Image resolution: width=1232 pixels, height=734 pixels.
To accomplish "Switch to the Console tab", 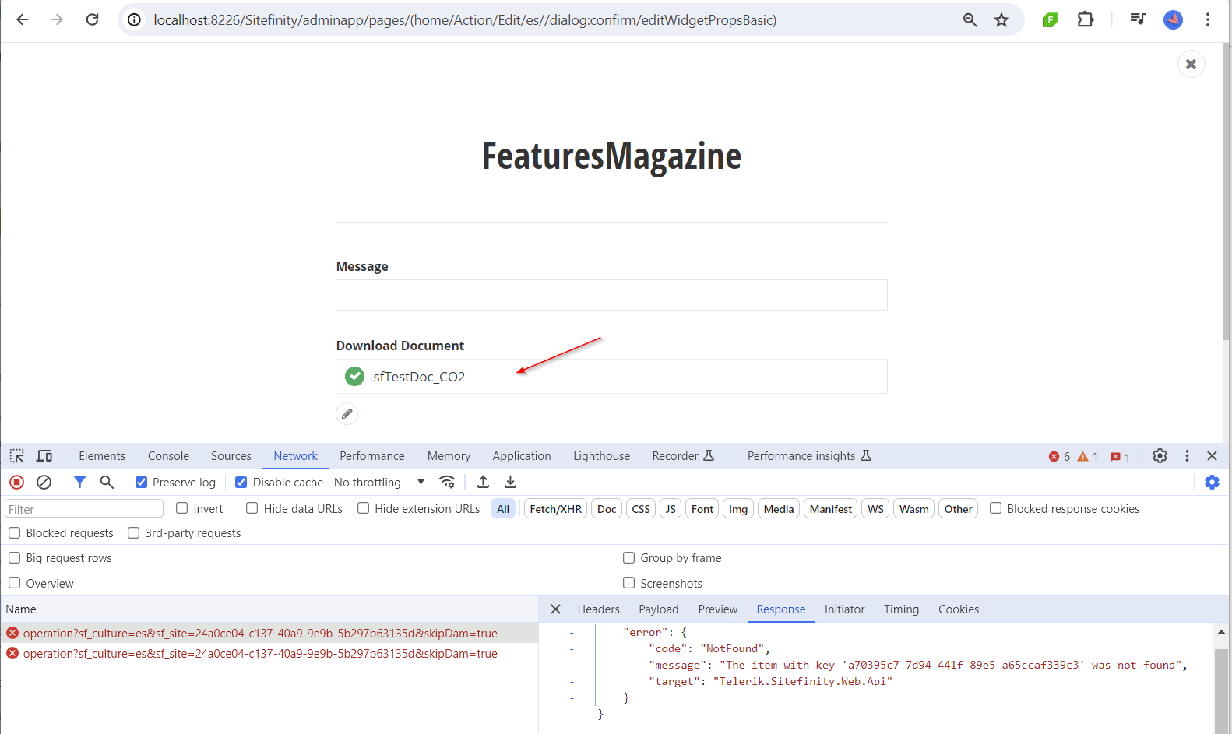I will [168, 456].
